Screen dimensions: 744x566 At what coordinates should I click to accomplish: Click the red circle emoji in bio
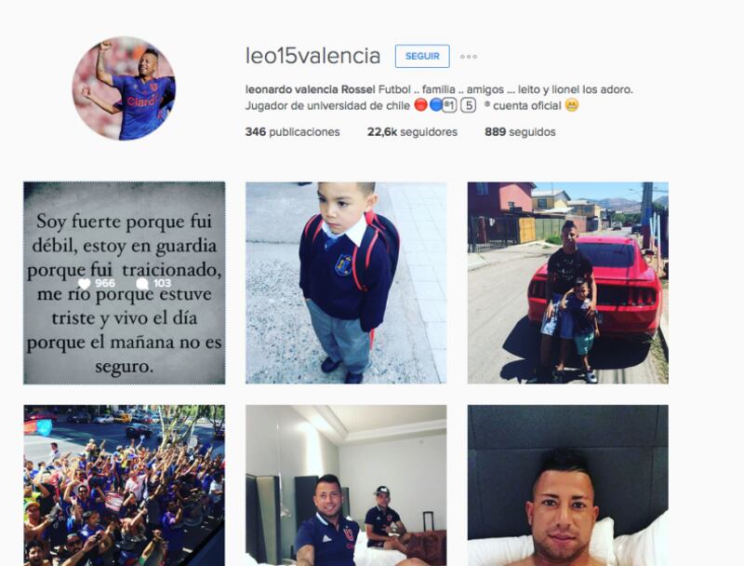pyautogui.click(x=420, y=104)
